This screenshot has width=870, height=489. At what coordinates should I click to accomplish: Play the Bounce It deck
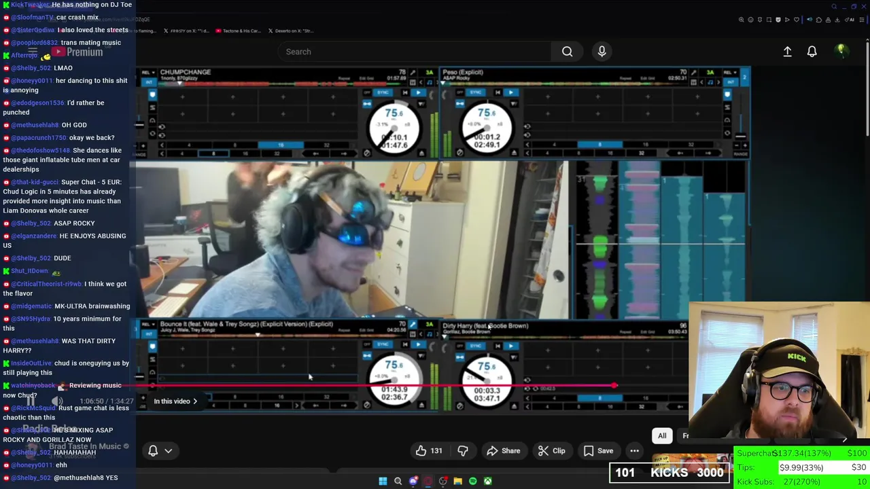click(x=419, y=344)
